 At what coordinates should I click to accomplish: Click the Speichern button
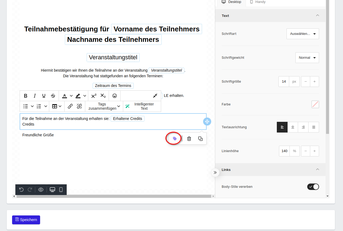click(x=26, y=220)
